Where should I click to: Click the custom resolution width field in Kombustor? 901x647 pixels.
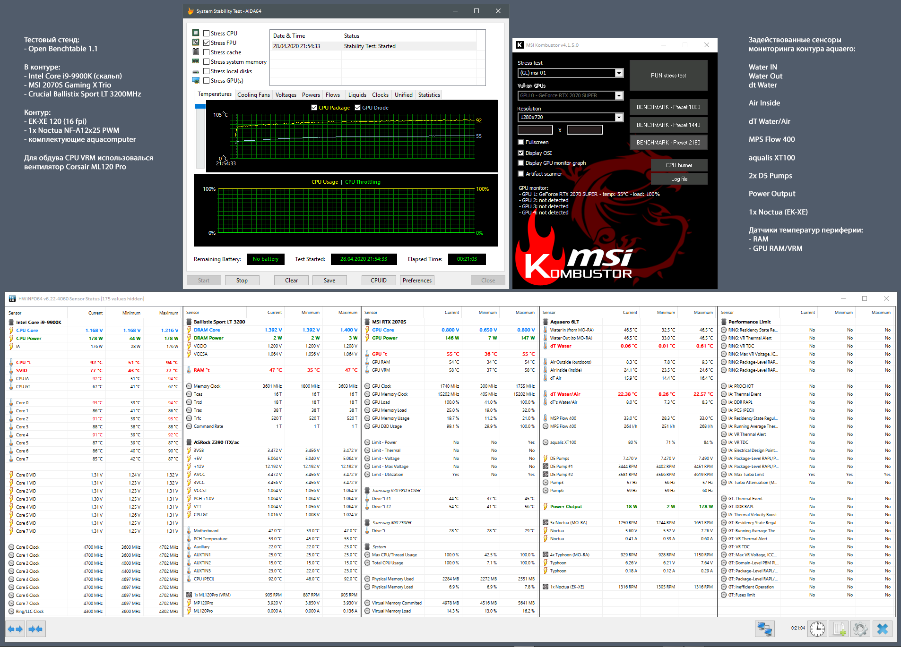[535, 130]
